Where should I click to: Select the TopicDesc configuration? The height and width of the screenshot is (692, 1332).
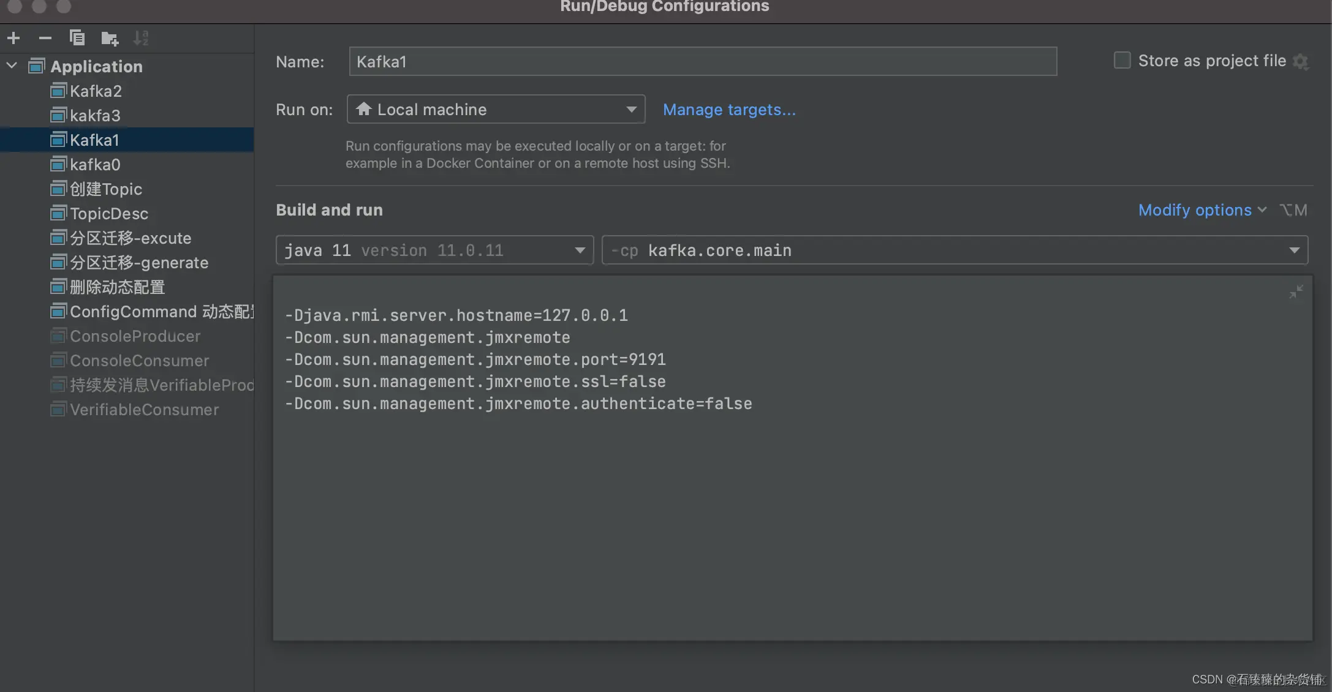point(109,214)
